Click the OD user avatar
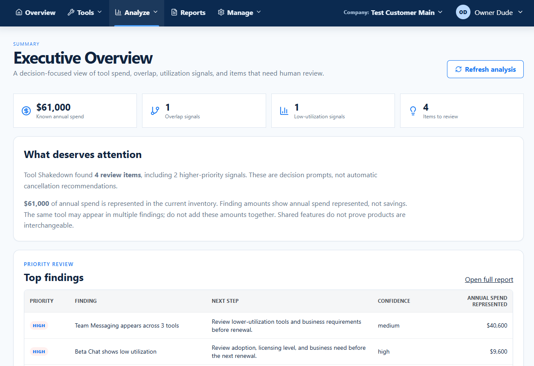 463,12
